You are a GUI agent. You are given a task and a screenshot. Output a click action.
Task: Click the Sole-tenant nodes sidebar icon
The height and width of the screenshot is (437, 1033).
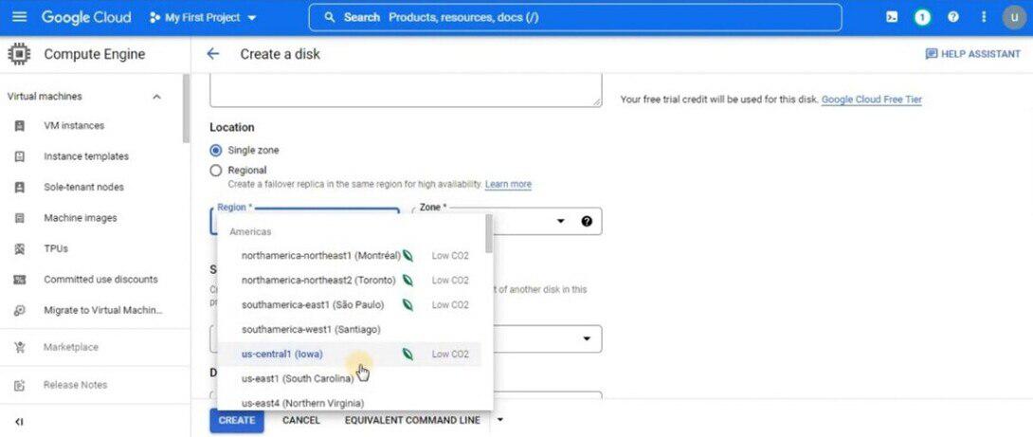pyautogui.click(x=19, y=187)
